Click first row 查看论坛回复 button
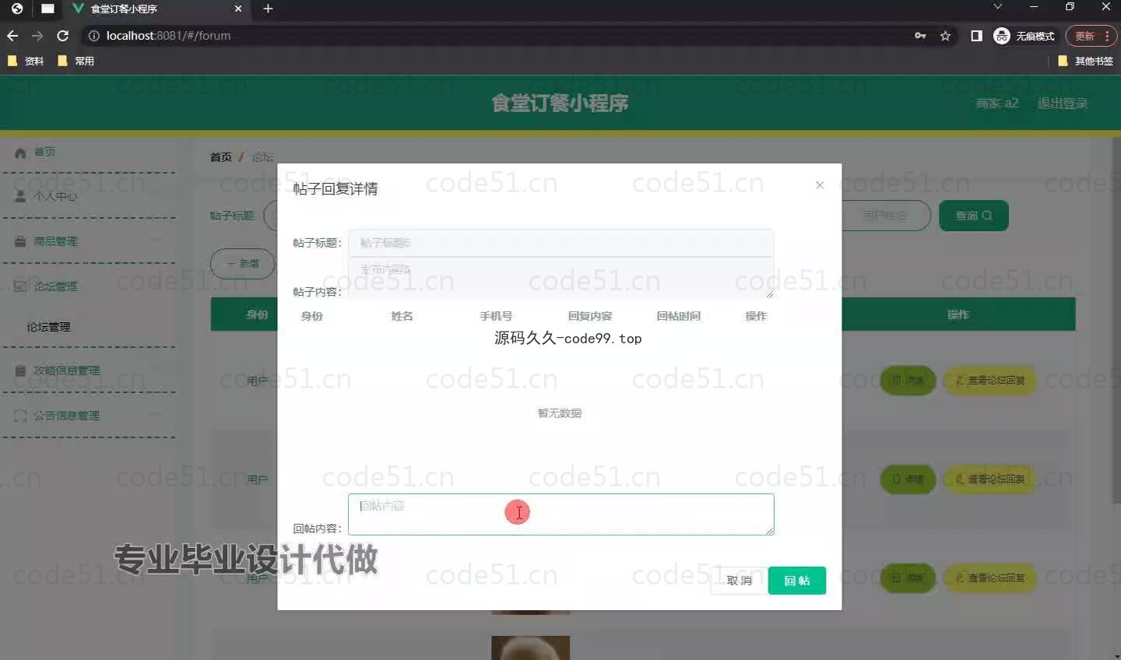Image resolution: width=1121 pixels, height=660 pixels. click(x=990, y=381)
